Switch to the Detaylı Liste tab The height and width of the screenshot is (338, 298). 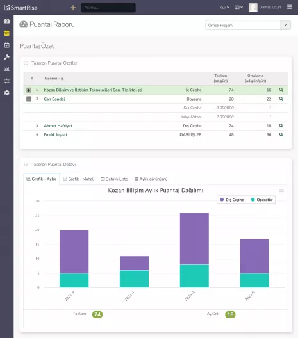114,179
